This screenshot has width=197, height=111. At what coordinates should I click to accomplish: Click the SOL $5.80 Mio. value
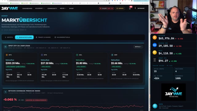82,63
